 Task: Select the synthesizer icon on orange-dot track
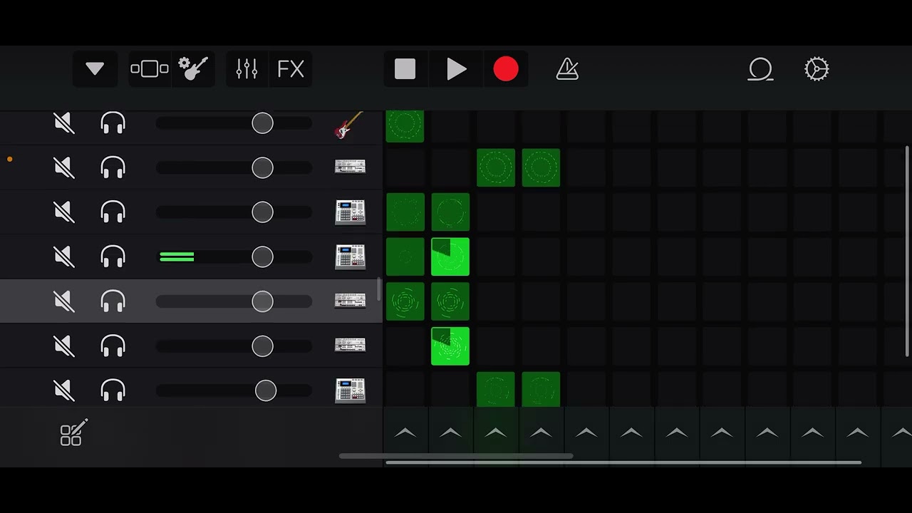350,167
